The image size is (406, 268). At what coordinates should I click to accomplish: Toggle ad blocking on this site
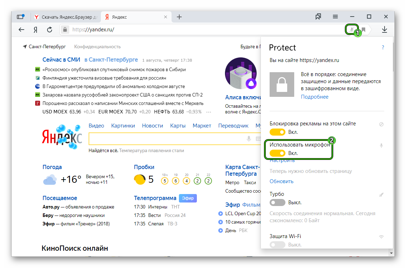coord(277,132)
